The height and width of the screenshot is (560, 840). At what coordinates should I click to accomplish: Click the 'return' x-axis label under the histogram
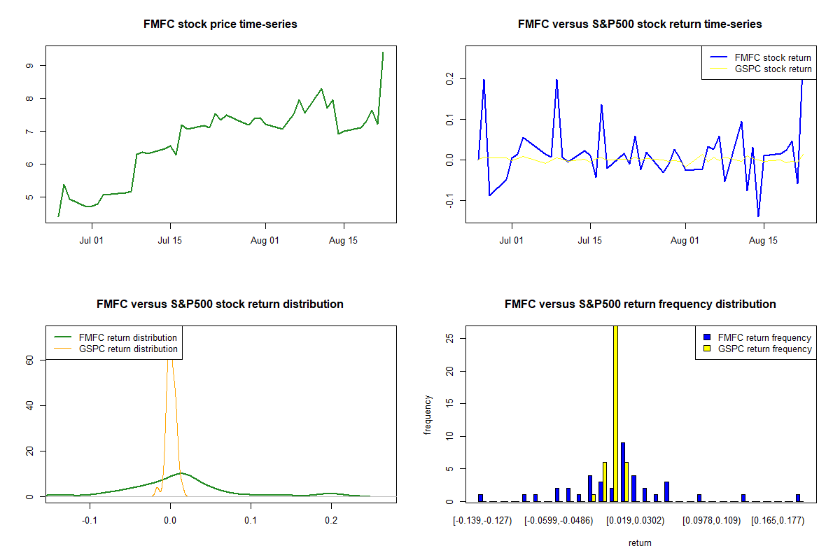[640, 542]
